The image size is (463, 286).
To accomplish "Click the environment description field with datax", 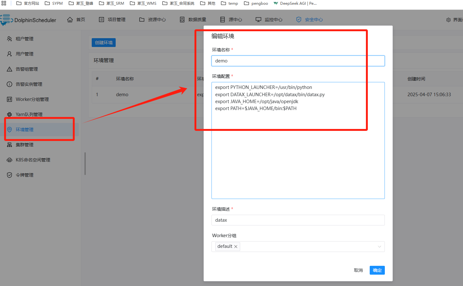I will (x=298, y=220).
